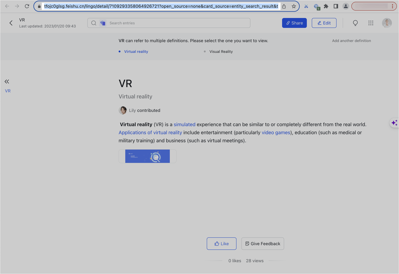Switch to the Visual Reality definition
This screenshot has width=399, height=274.
(221, 52)
